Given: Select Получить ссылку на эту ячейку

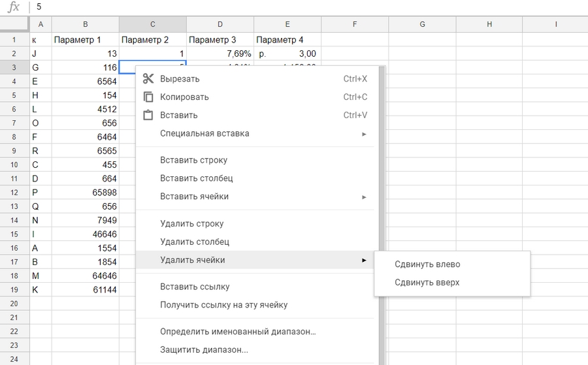Looking at the screenshot, I should [223, 305].
